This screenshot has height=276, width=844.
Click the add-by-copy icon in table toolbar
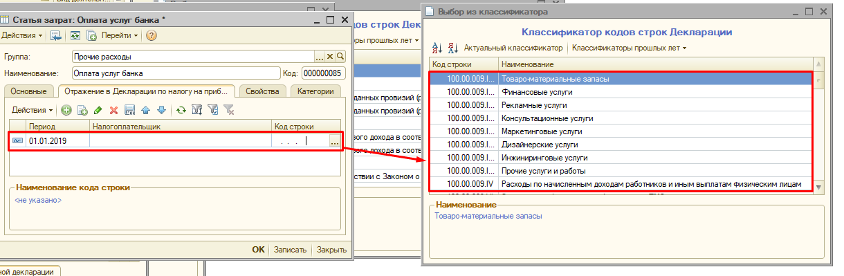tap(82, 110)
